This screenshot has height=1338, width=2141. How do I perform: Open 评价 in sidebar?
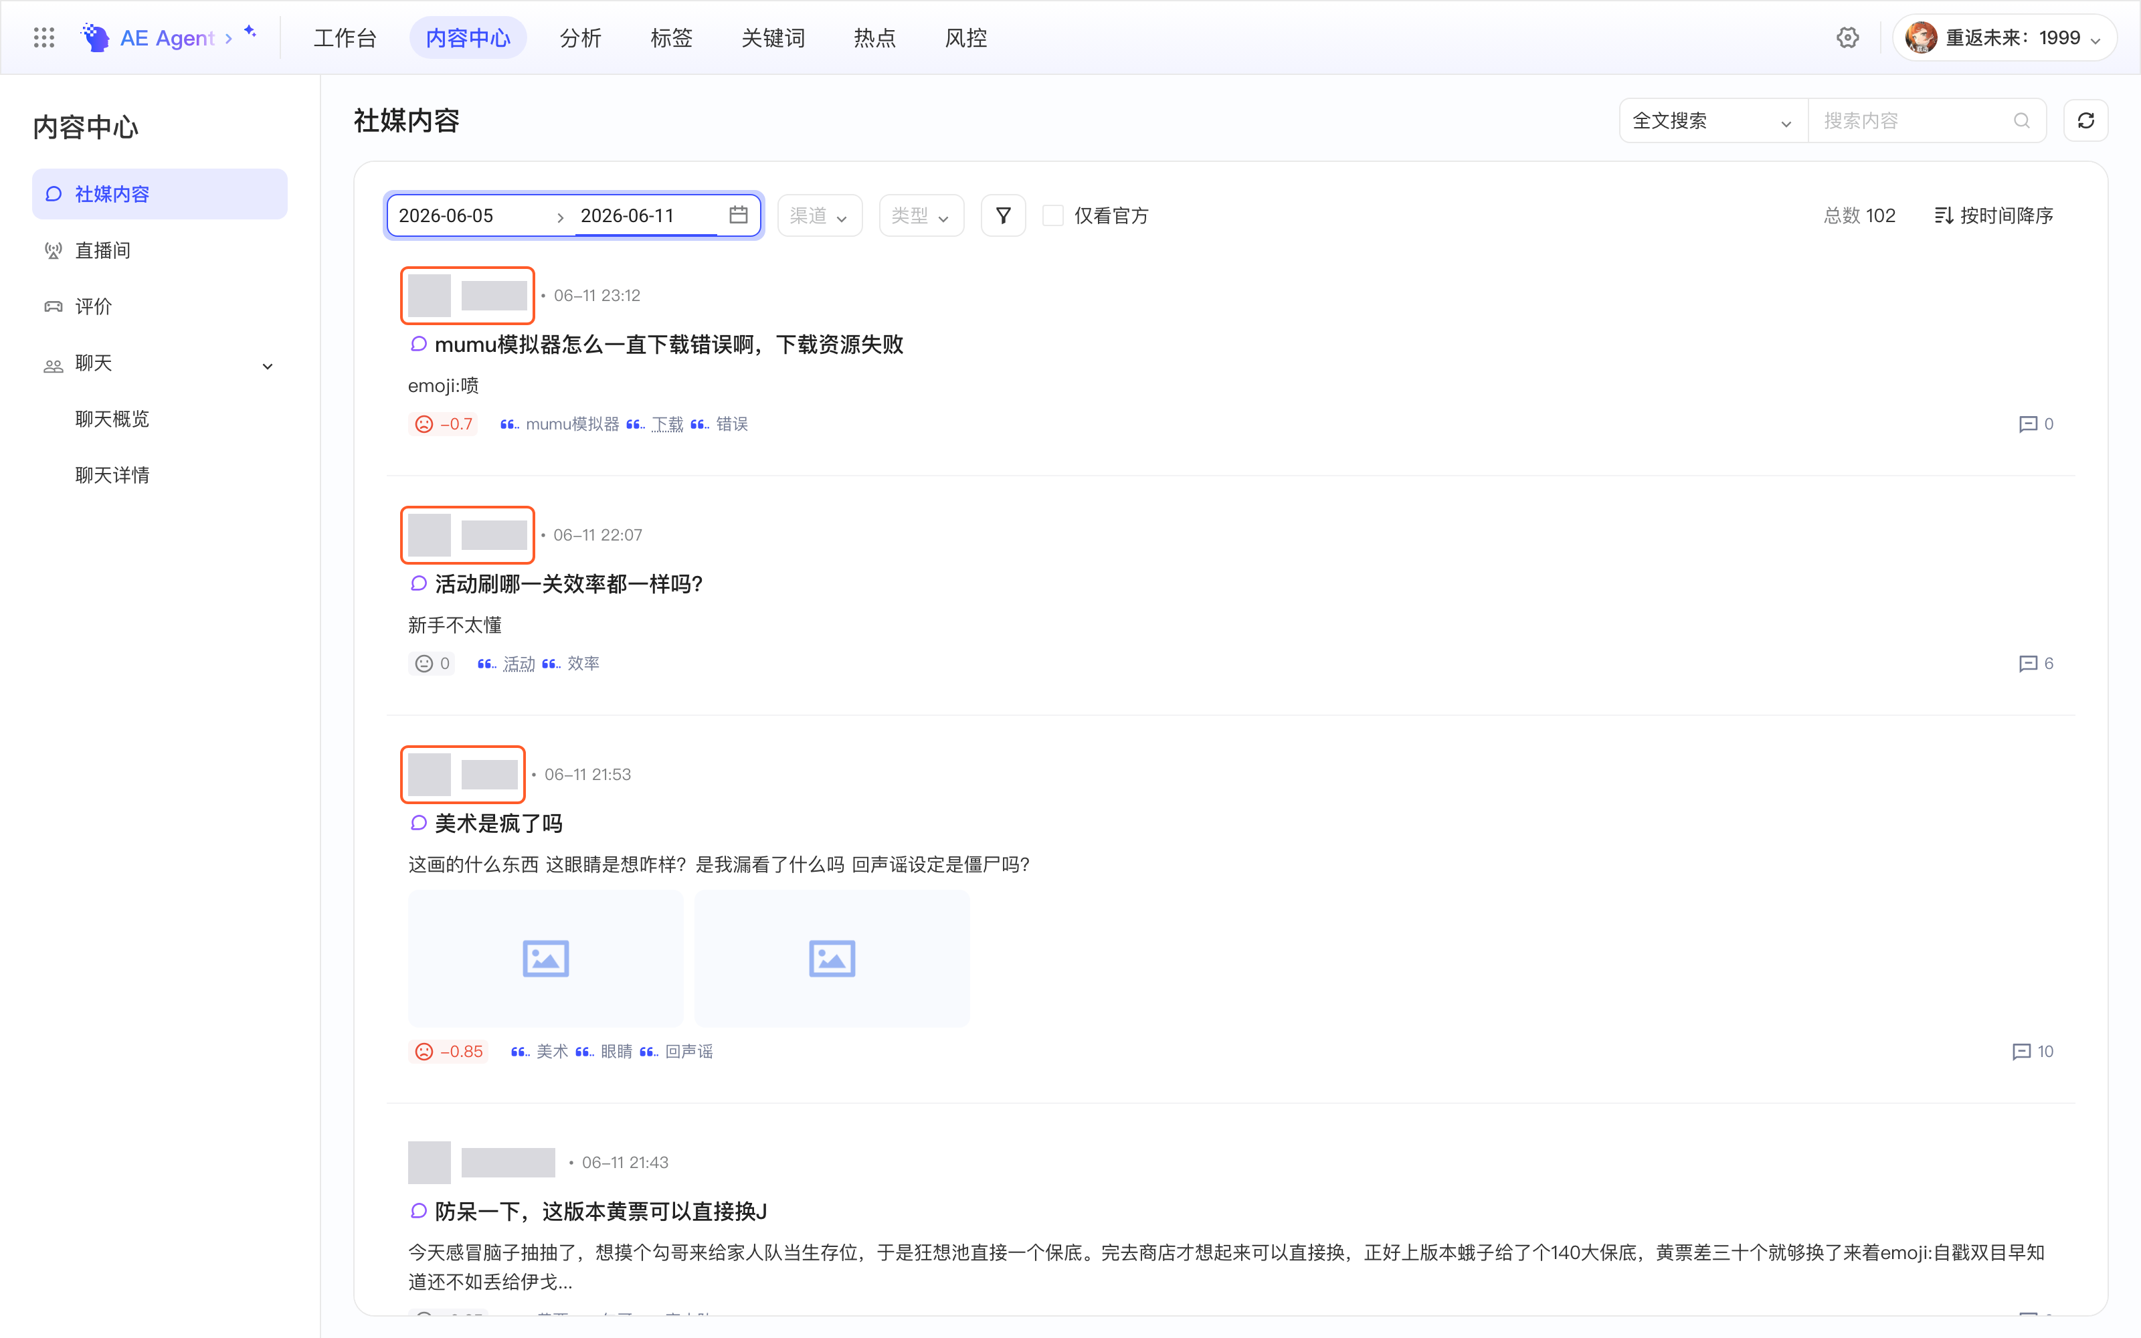coord(160,306)
